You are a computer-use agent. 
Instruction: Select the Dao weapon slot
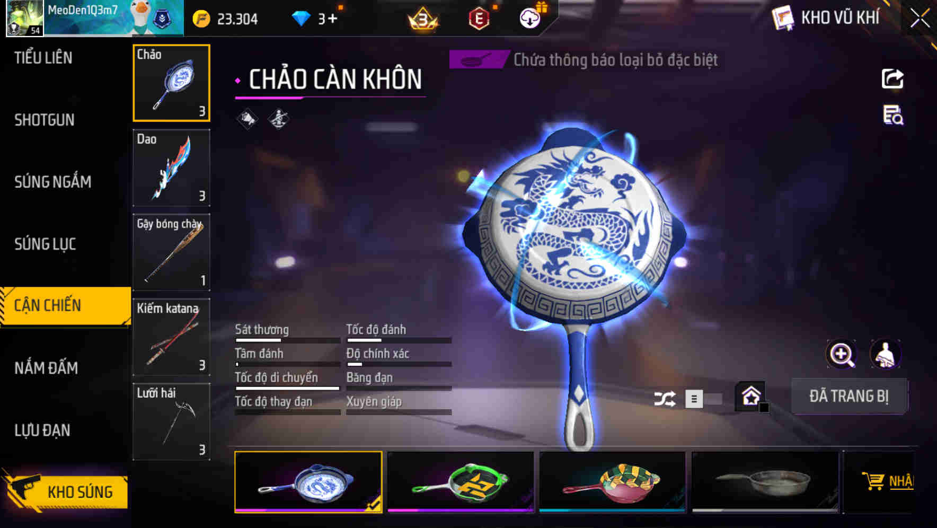coord(171,168)
